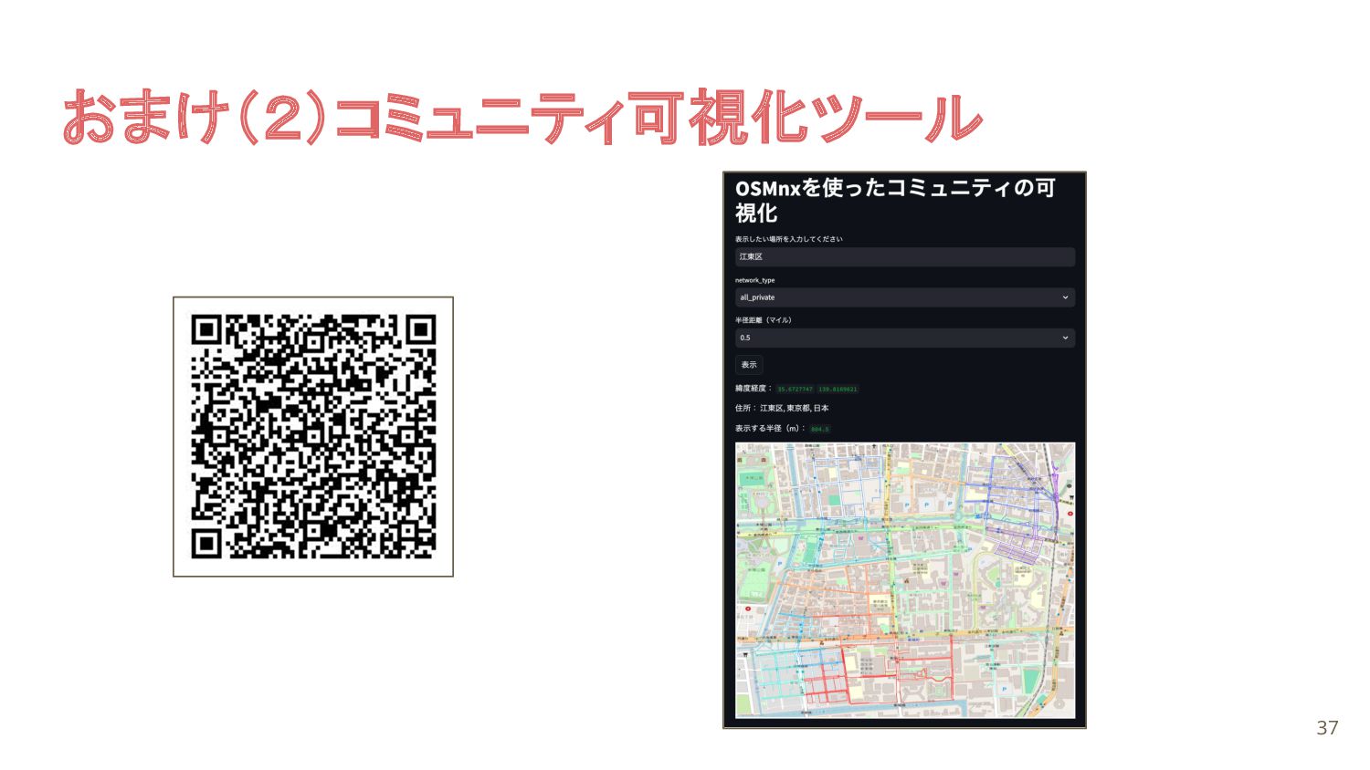The image size is (1370, 770).
Task: Click the label 表示したい場所を入力してください
Action: 789,239
